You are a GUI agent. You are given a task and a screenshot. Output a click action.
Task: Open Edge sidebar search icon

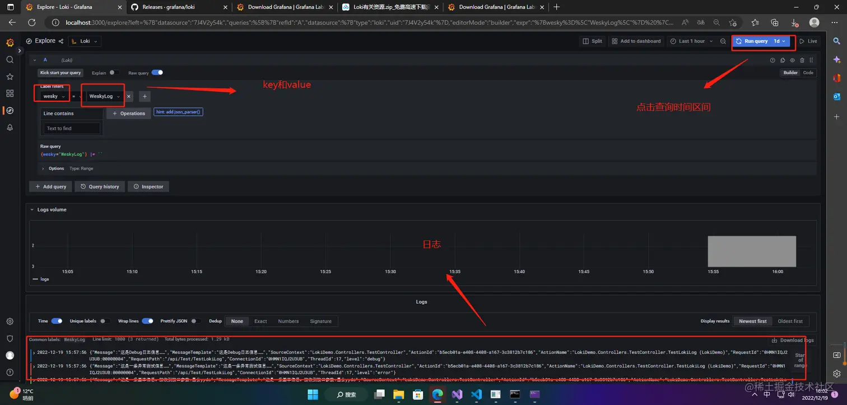pos(836,41)
